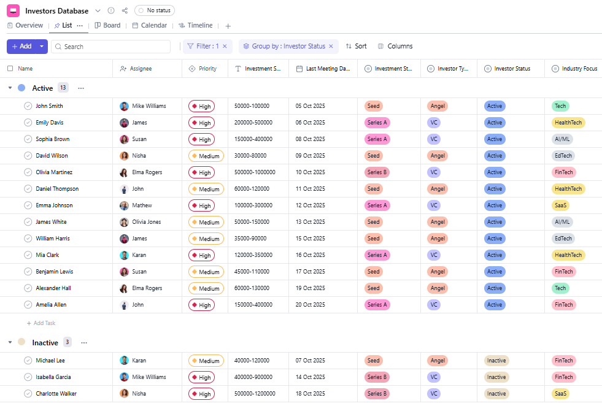Click the info icon beside Investors Database
This screenshot has width=602, height=406.
111,10
